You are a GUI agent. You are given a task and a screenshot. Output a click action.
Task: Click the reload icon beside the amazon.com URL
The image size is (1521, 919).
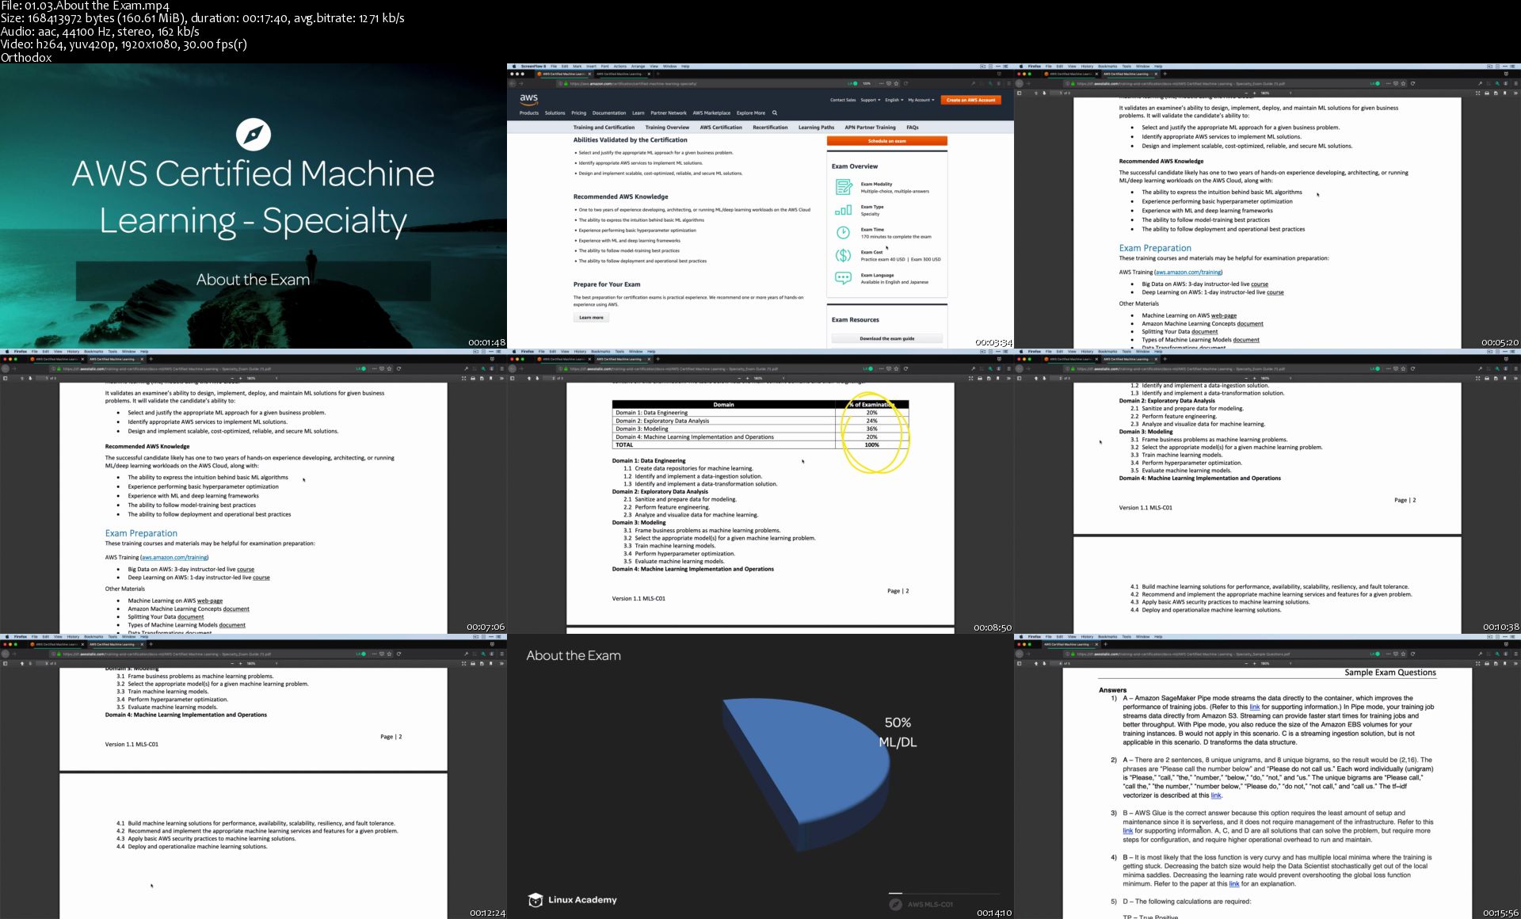click(905, 83)
